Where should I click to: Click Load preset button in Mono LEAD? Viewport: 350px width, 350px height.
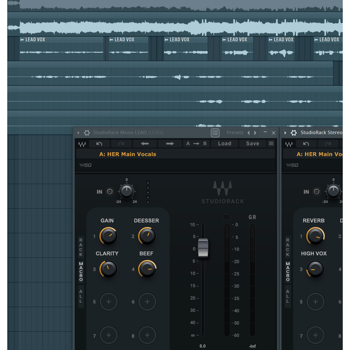pos(225,144)
